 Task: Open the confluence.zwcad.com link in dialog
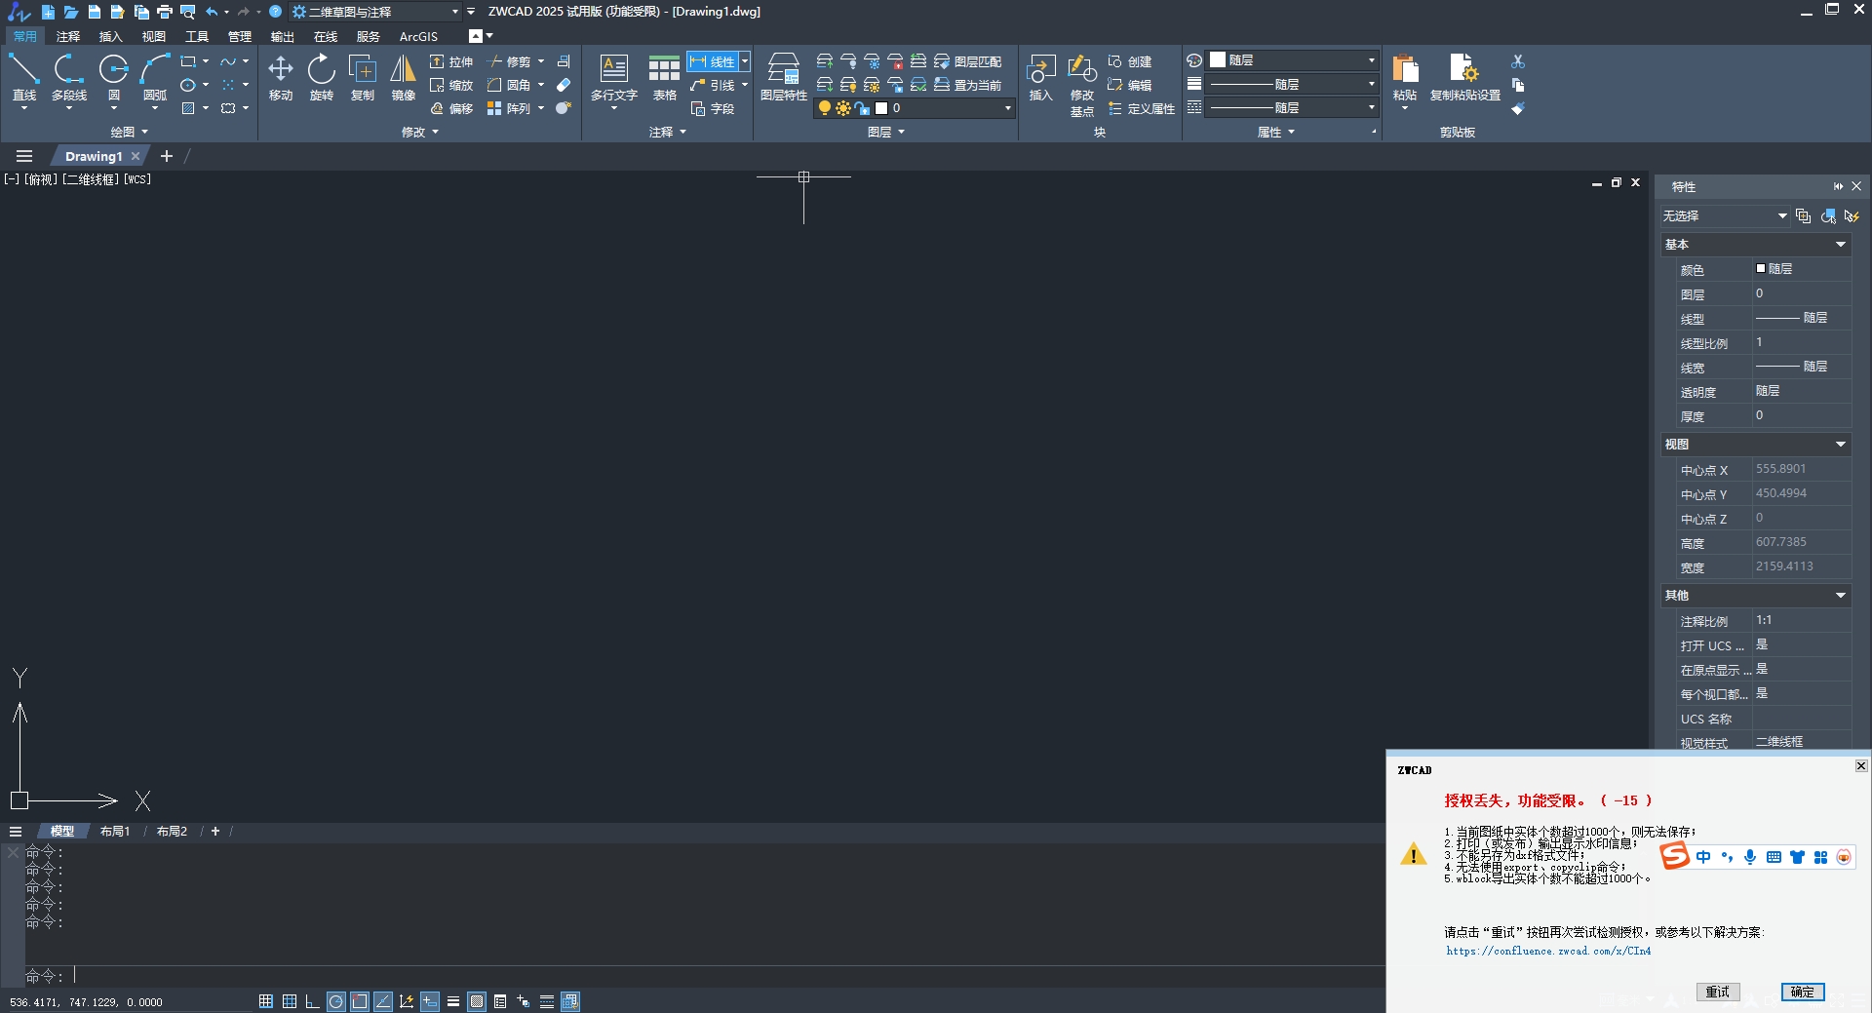(x=1548, y=952)
